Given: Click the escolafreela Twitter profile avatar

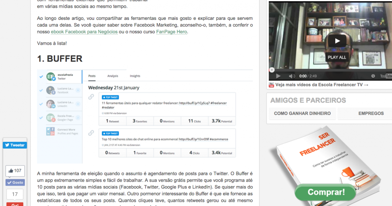Looking at the screenshot, I should [51, 76].
